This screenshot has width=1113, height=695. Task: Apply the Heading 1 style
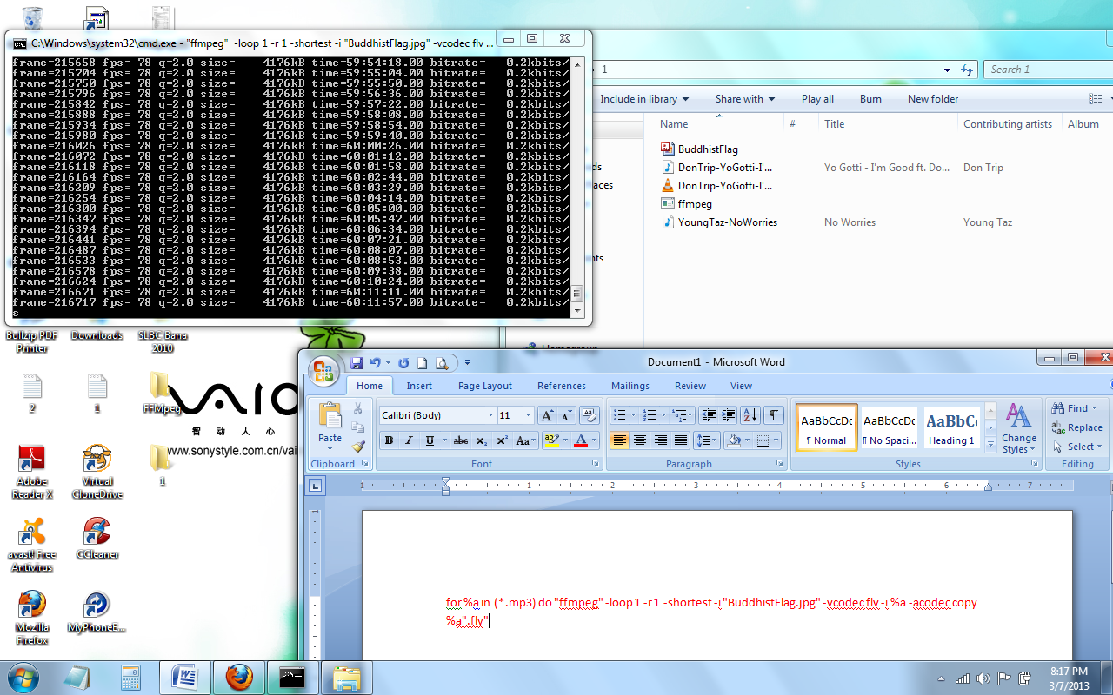point(951,427)
